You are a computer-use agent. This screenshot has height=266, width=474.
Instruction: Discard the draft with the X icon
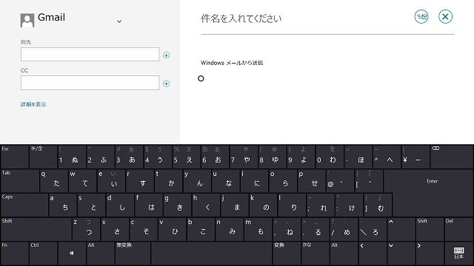click(x=445, y=16)
